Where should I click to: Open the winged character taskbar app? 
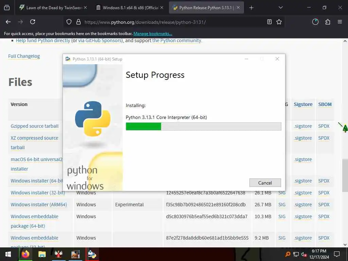tap(58, 254)
